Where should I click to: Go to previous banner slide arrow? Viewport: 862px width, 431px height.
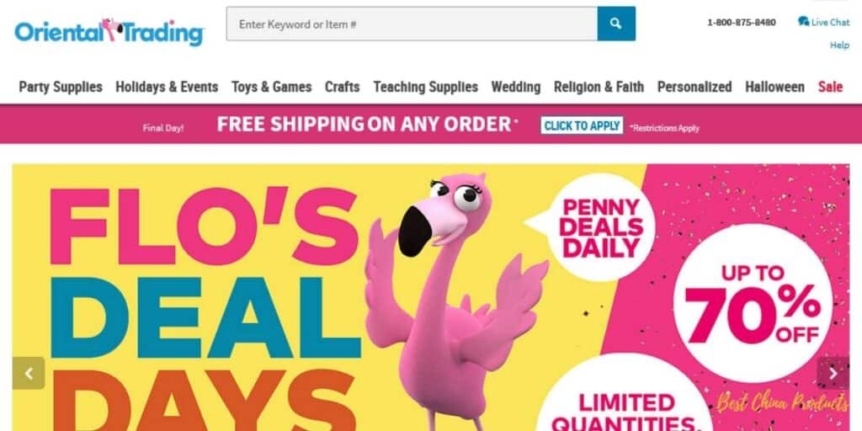click(x=29, y=373)
